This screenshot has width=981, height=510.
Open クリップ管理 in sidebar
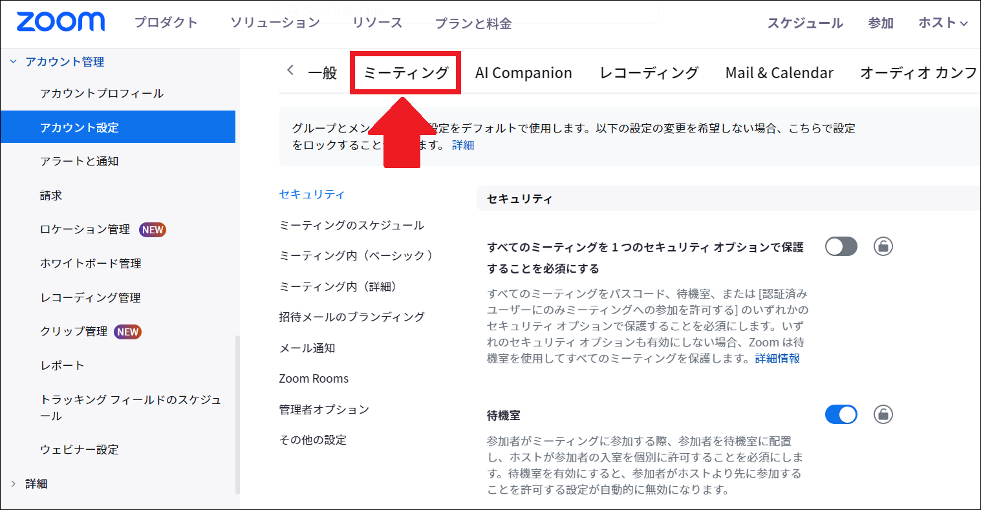pos(74,332)
